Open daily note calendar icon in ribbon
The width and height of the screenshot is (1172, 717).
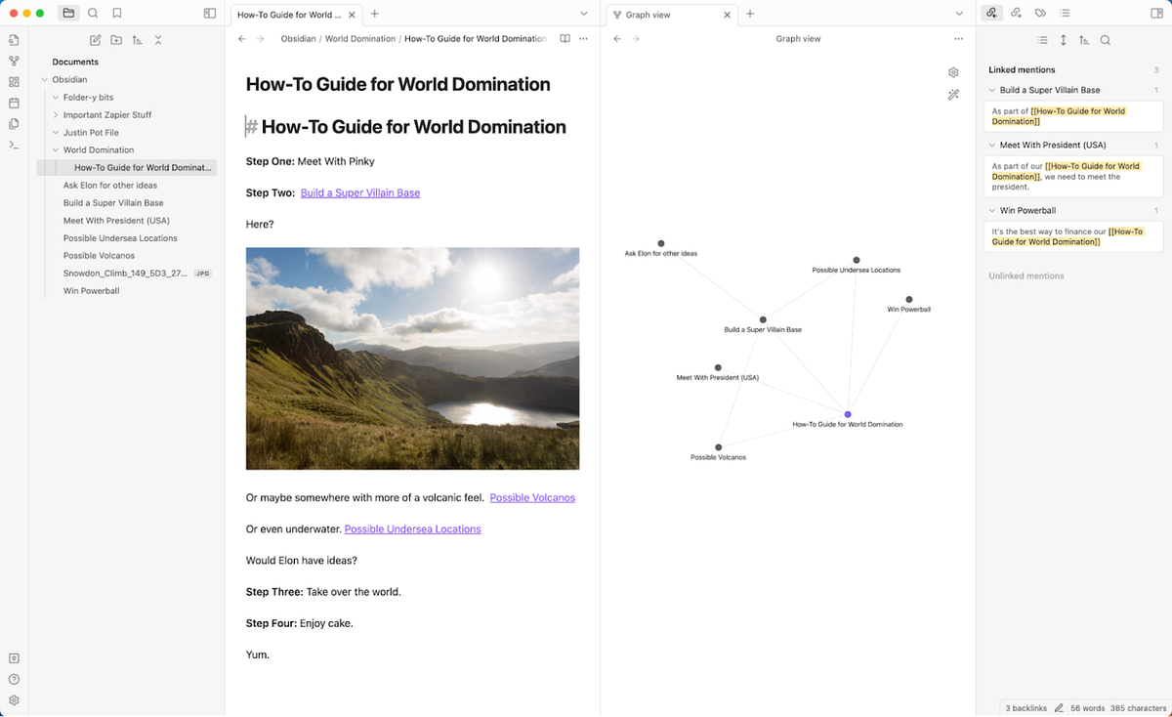[x=14, y=103]
